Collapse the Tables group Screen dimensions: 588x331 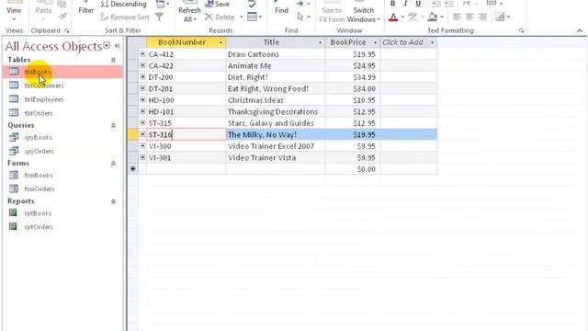(113, 60)
